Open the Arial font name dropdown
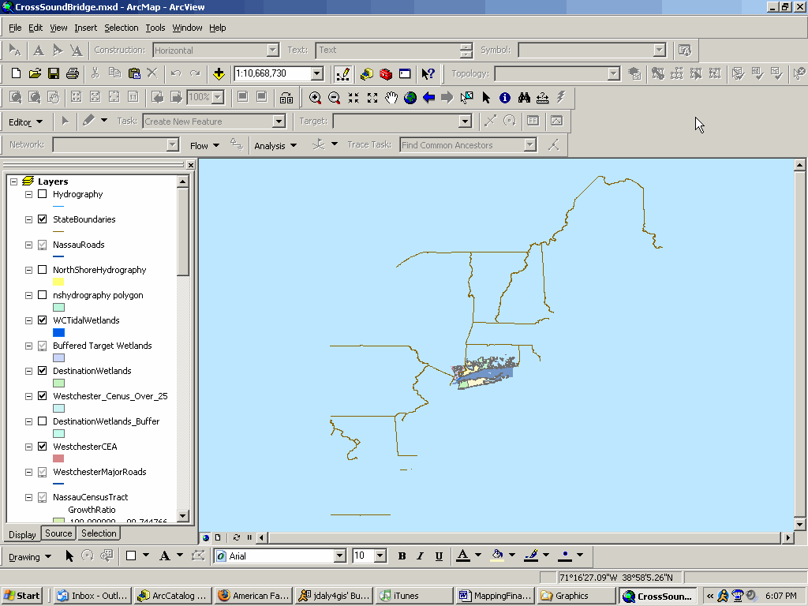This screenshot has width=808, height=606. point(340,556)
